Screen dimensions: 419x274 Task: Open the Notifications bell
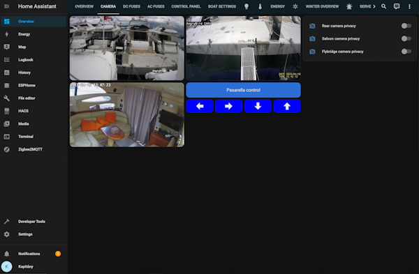tap(7, 254)
